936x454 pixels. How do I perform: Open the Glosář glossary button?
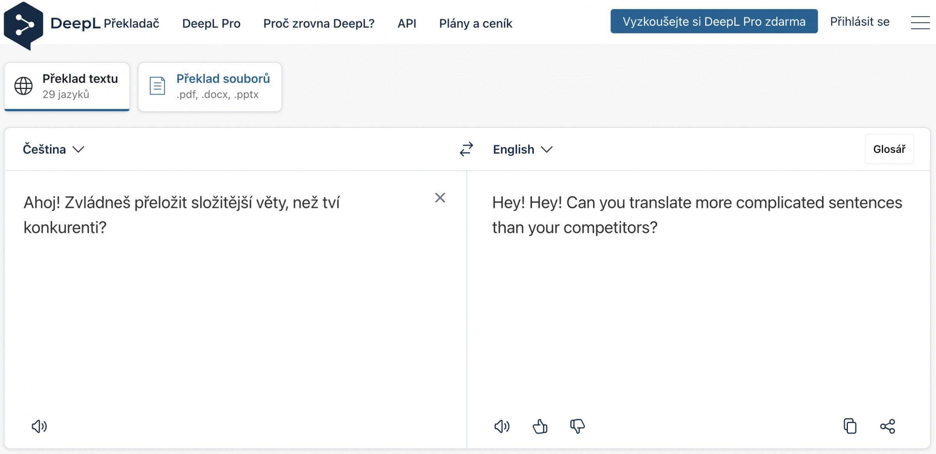point(889,149)
